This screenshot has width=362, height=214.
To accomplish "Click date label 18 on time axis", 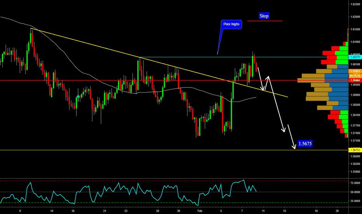I will click(x=316, y=211).
